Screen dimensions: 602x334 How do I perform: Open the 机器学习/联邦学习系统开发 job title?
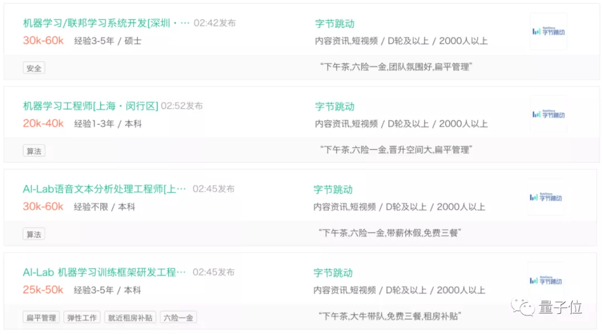click(106, 23)
